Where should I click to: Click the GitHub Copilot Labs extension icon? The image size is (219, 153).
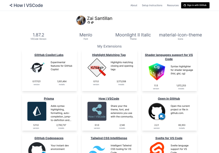pyautogui.click(x=38, y=67)
